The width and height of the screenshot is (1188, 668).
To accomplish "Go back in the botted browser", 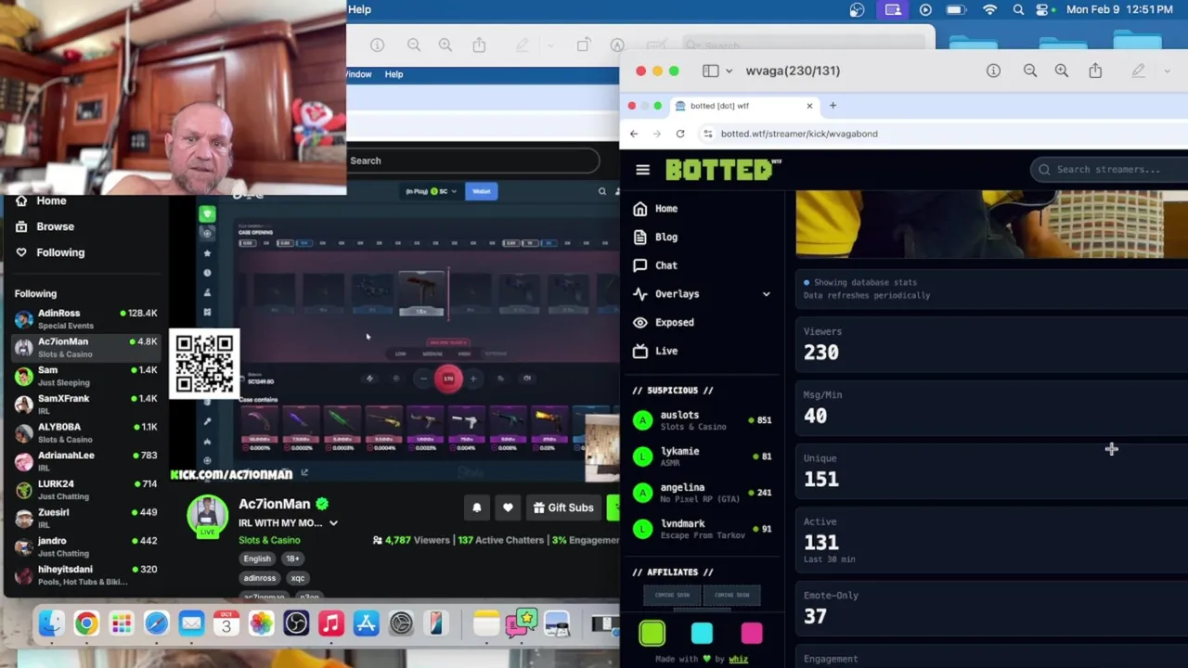I will pos(634,134).
